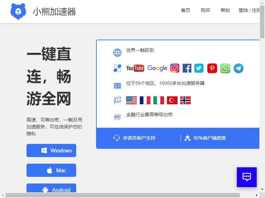Open the 帮助 menu item

click(x=225, y=10)
